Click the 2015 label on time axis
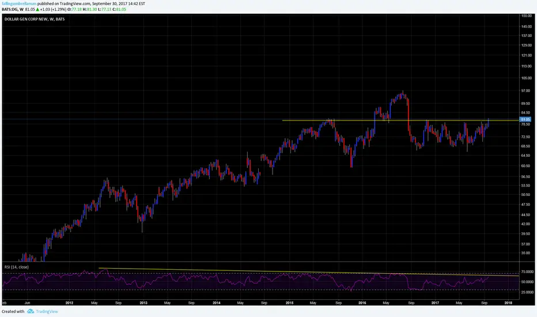Viewport: 537px width, 317px height. [289, 303]
